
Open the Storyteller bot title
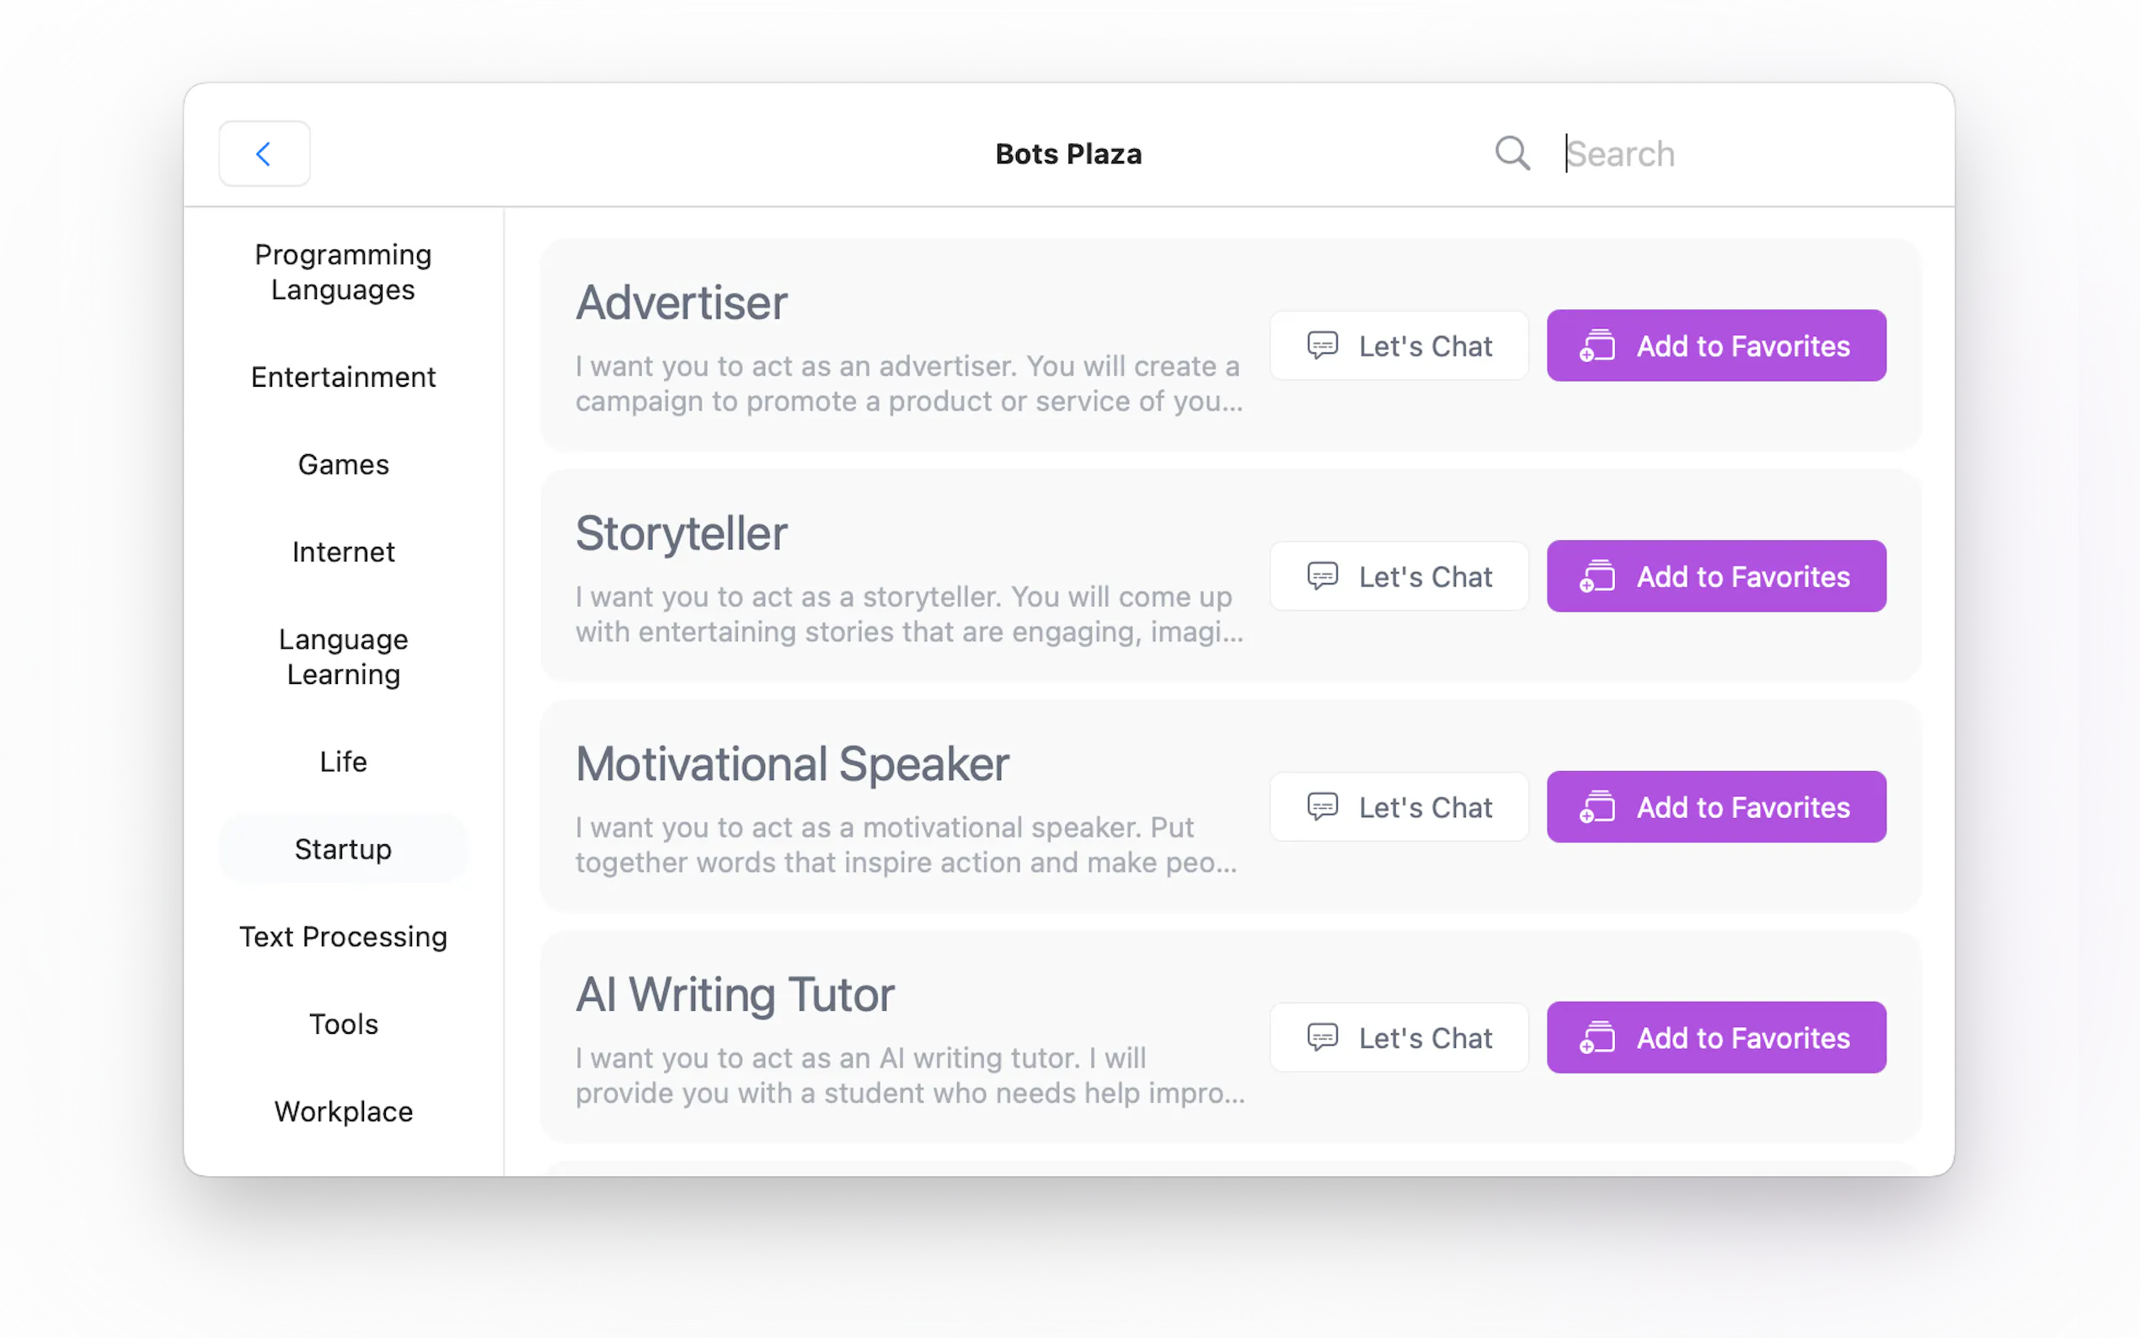(682, 533)
